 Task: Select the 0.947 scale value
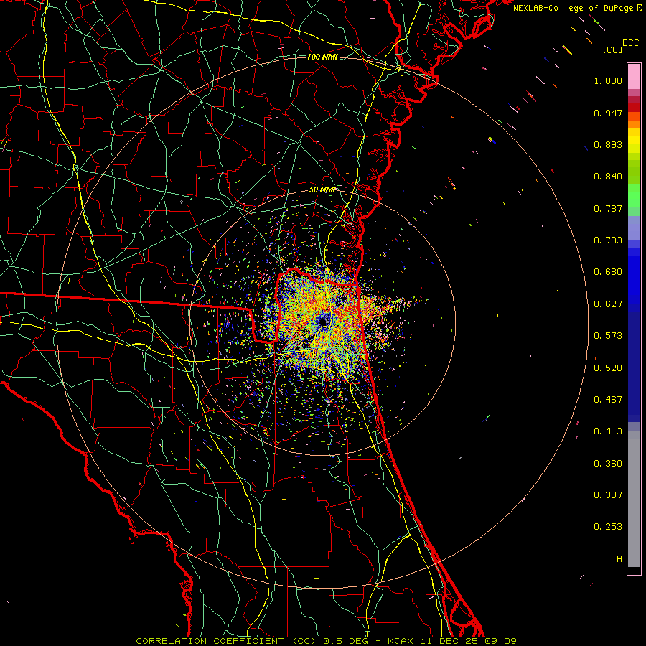tap(608, 113)
